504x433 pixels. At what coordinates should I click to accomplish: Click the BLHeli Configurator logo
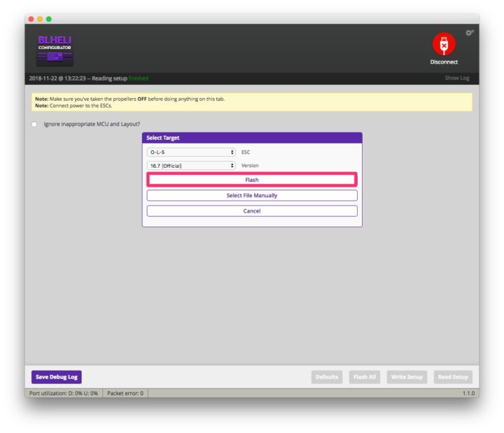(x=55, y=50)
